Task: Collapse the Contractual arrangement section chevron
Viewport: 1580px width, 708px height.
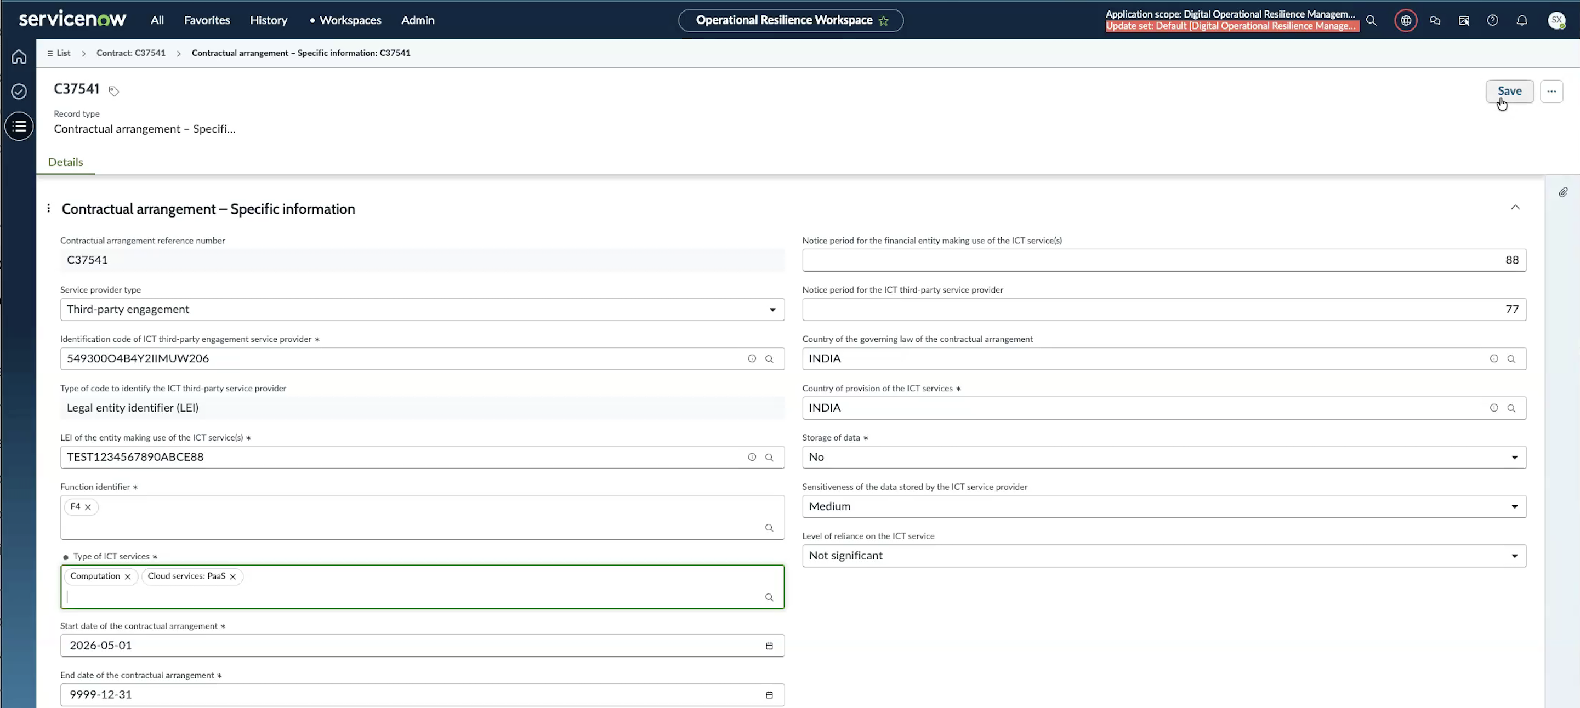Action: (x=1515, y=207)
